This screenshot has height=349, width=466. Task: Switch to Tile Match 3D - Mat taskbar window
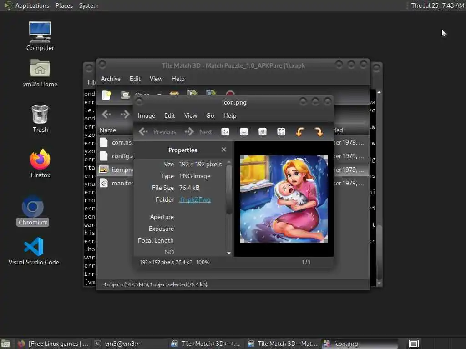pos(283,344)
